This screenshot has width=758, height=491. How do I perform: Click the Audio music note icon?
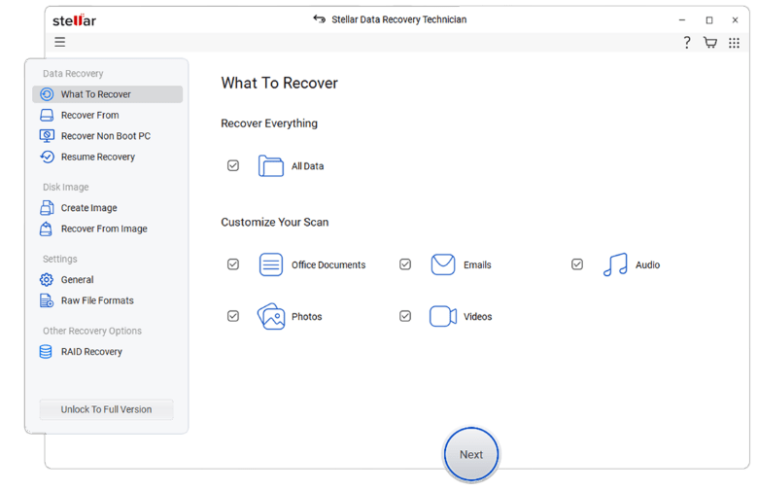pyautogui.click(x=615, y=264)
